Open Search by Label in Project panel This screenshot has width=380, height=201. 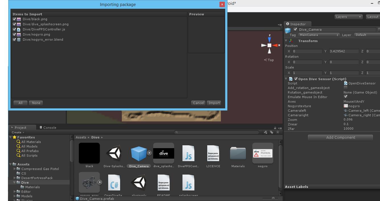pos(272,132)
